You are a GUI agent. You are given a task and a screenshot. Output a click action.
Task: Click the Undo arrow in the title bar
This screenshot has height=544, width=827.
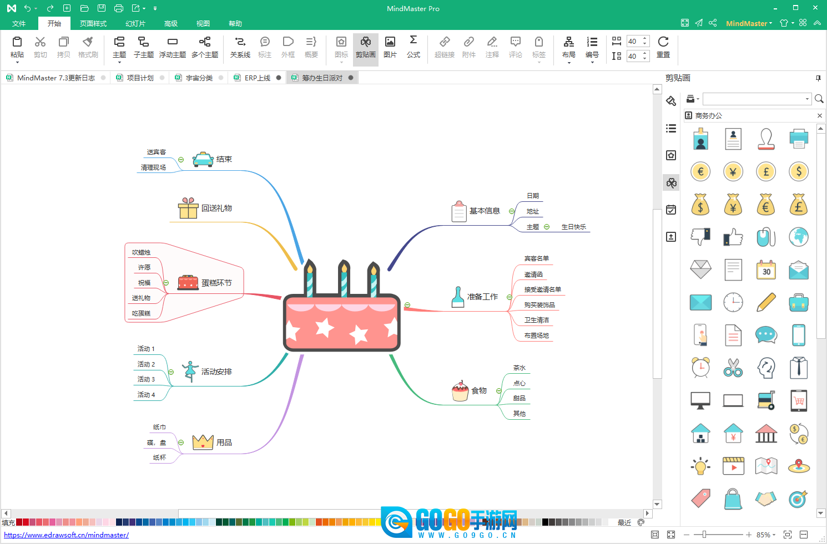tap(27, 8)
